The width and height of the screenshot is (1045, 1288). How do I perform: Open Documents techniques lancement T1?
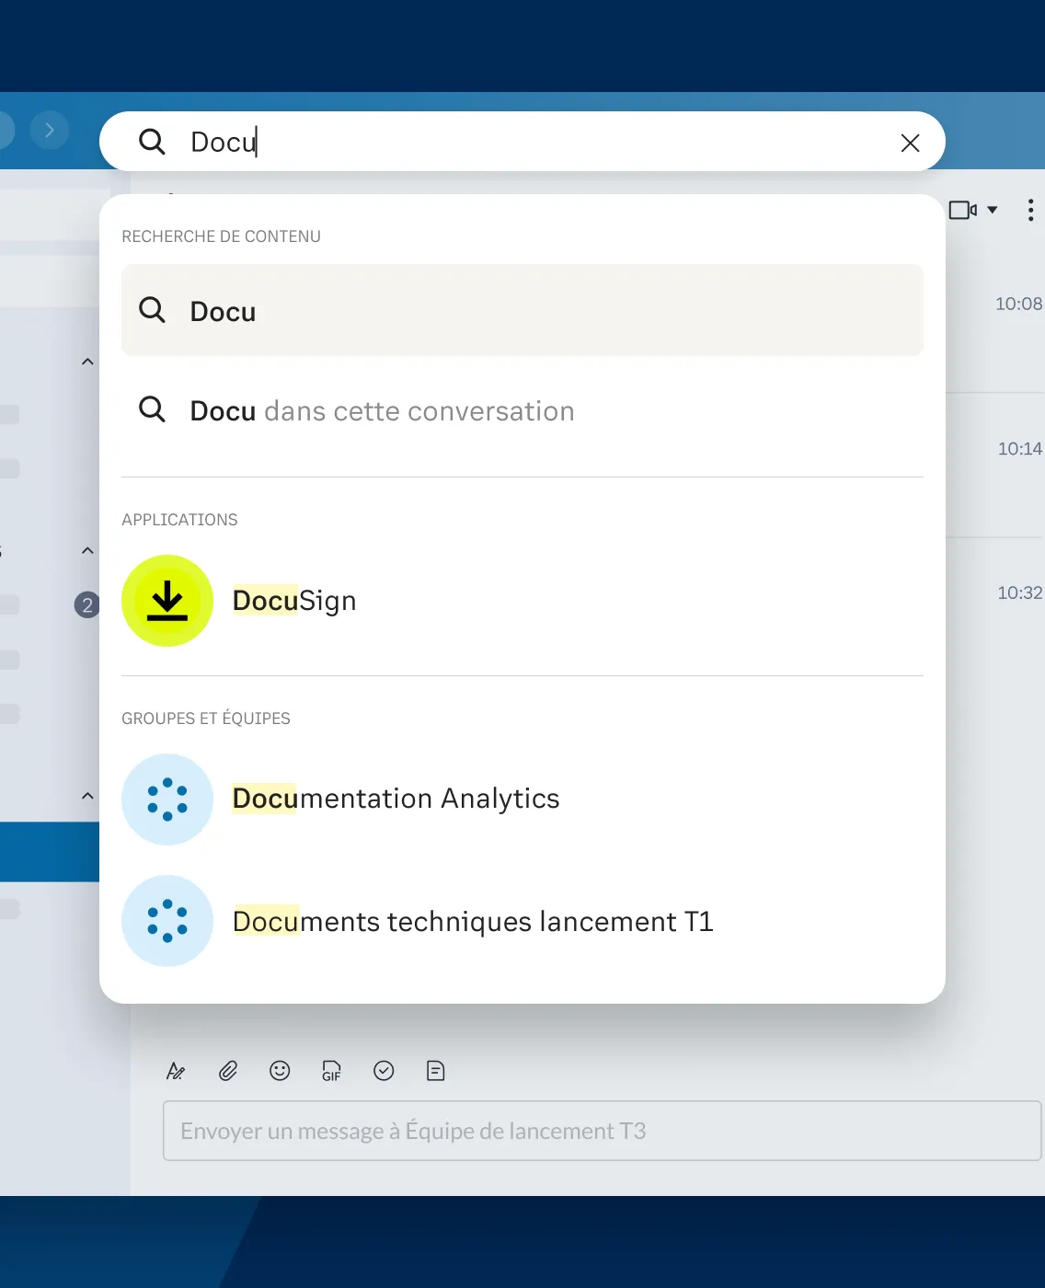coord(472,921)
